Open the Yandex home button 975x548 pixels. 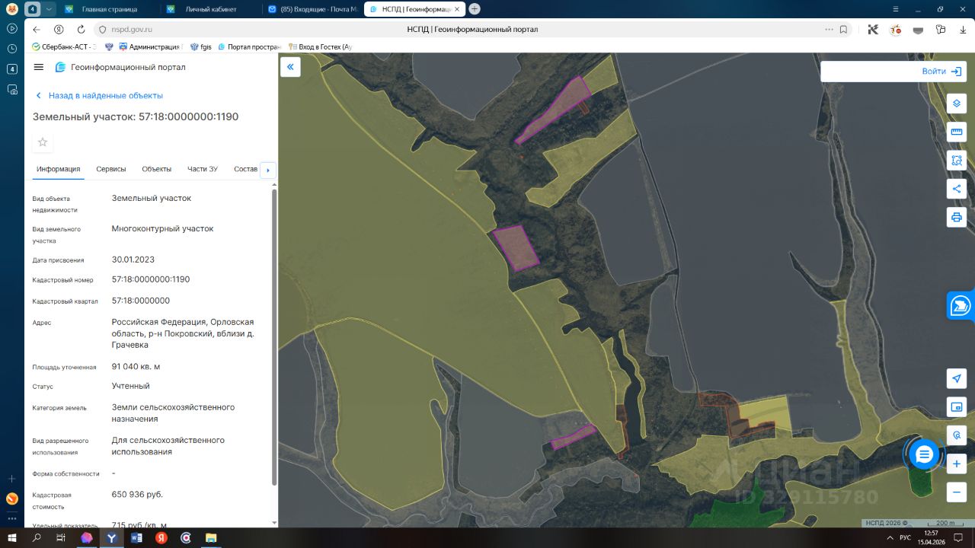(59, 30)
